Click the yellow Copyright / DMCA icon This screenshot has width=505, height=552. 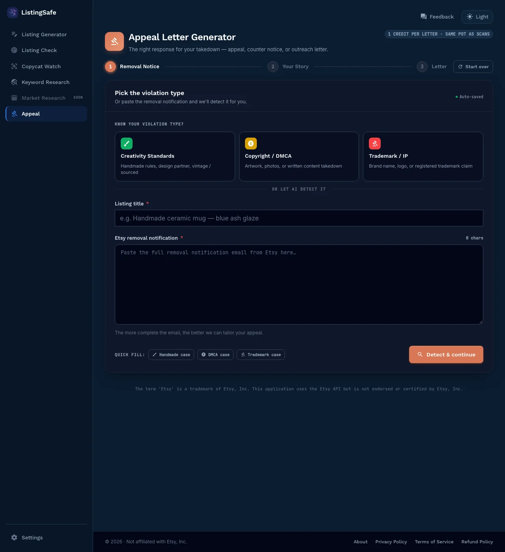251,144
